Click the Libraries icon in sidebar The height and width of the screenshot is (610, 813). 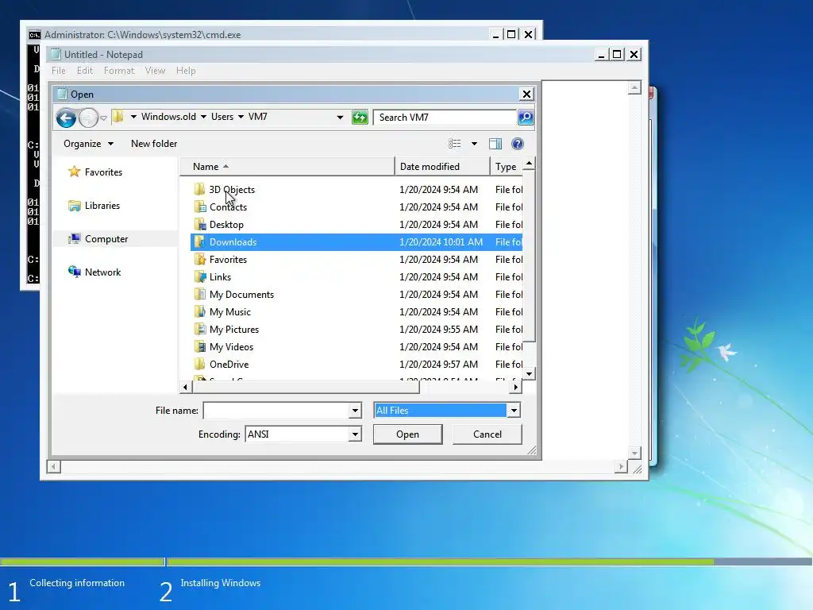[x=75, y=206]
